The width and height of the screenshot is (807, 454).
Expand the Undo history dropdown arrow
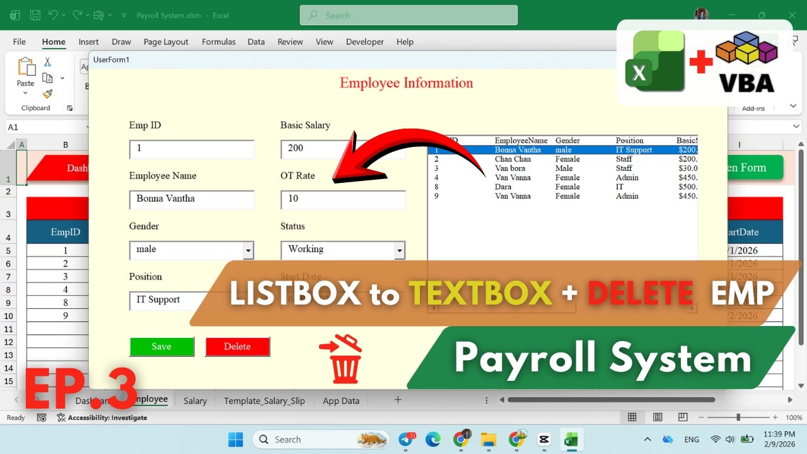click(x=65, y=15)
